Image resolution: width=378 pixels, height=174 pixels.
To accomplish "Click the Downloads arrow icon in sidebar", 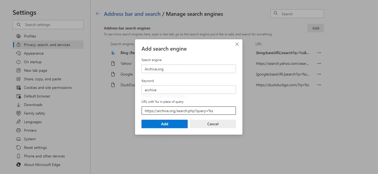I will click(x=18, y=104).
